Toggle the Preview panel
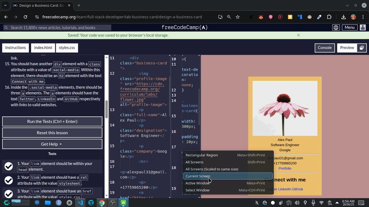The height and width of the screenshot is (207, 369). pyautogui.click(x=347, y=48)
